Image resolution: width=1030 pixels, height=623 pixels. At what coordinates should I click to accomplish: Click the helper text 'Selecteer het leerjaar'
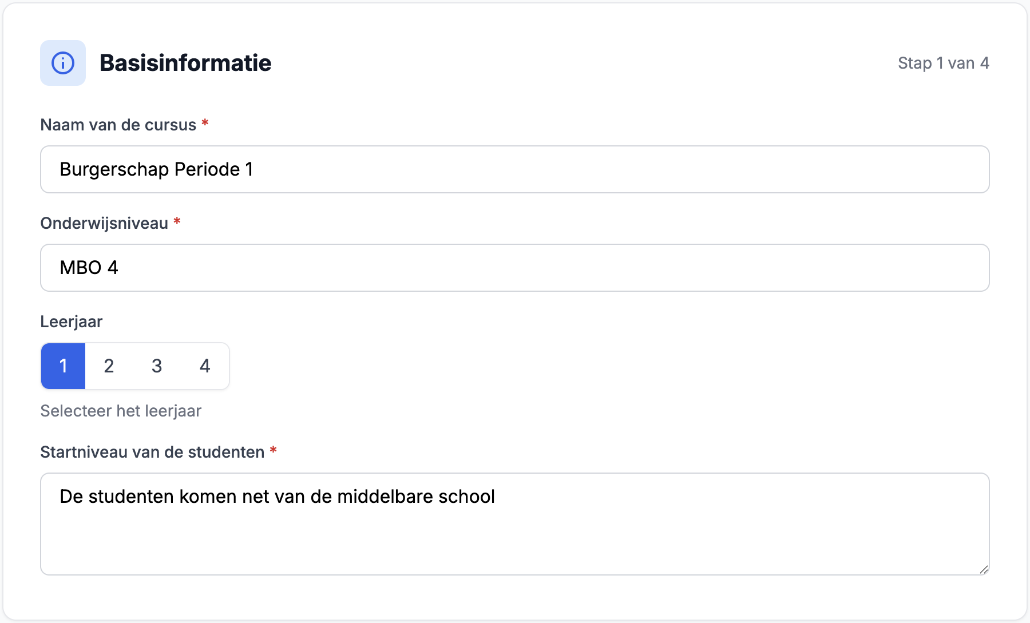click(x=120, y=410)
